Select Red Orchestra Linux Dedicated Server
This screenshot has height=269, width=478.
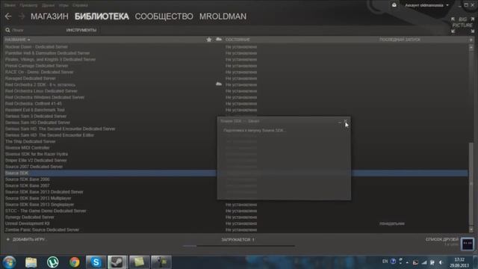tap(41, 91)
